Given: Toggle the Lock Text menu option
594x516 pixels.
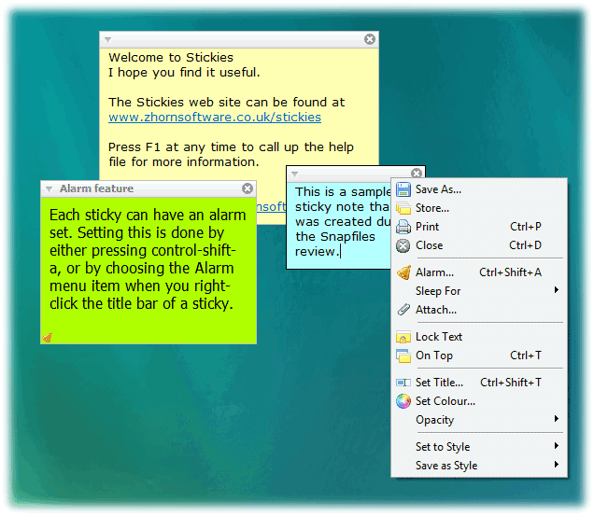Looking at the screenshot, I should (x=479, y=337).
